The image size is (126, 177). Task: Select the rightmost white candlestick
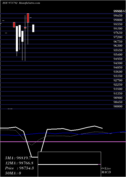coord(33,28)
